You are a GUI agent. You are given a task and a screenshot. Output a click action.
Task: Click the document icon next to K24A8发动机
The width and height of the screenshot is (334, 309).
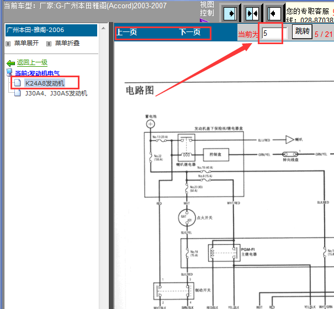(x=18, y=83)
